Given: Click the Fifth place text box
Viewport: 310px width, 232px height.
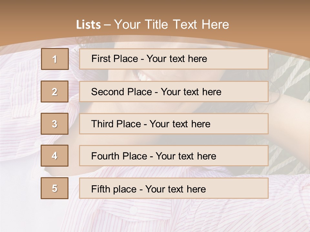Looking at the screenshot, I should point(174,188).
